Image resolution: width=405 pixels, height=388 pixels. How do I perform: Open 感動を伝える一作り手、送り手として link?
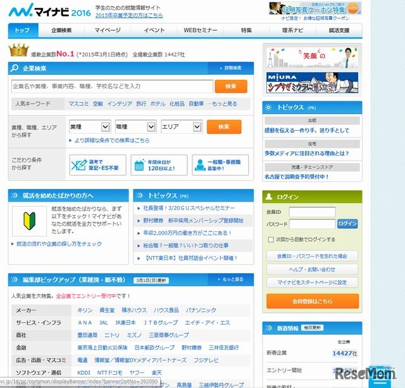307,131
